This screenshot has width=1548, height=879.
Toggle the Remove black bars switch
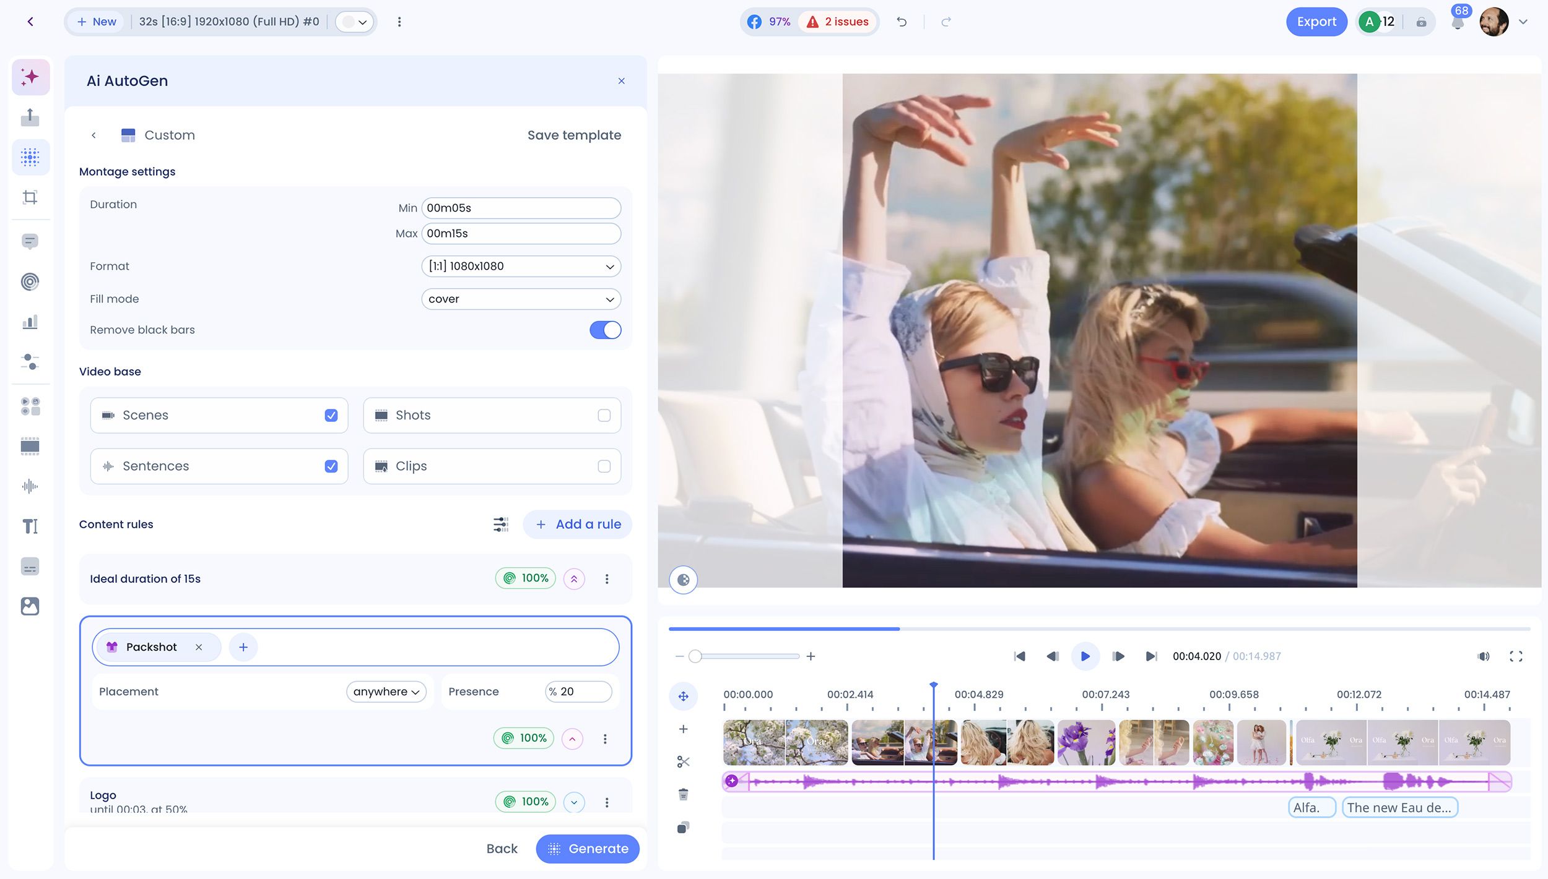[x=605, y=330]
